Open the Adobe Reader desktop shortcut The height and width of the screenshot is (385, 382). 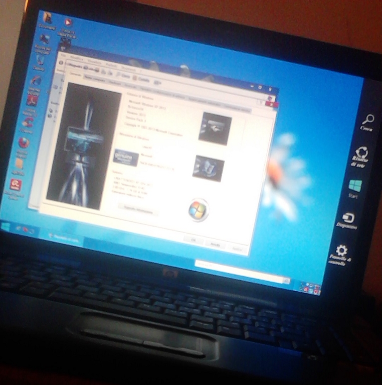click(32, 99)
